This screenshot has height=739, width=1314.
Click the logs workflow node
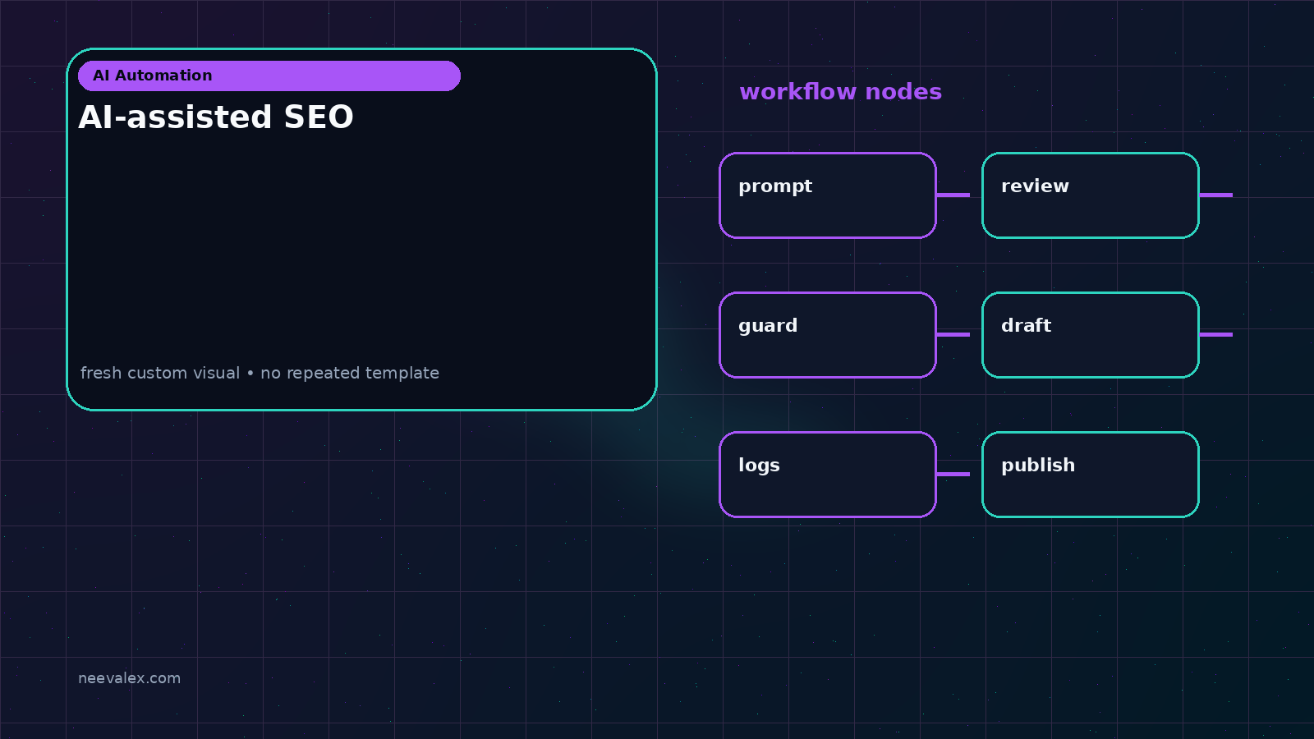[828, 475]
